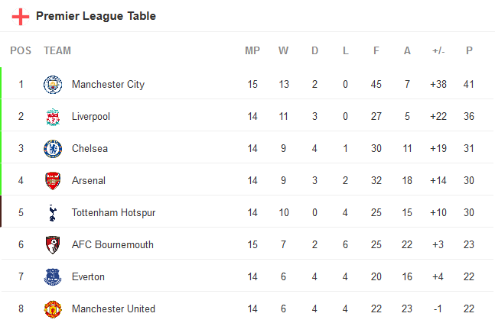Click the P points column header
Viewport: 495px width, 323px height.
click(x=469, y=51)
